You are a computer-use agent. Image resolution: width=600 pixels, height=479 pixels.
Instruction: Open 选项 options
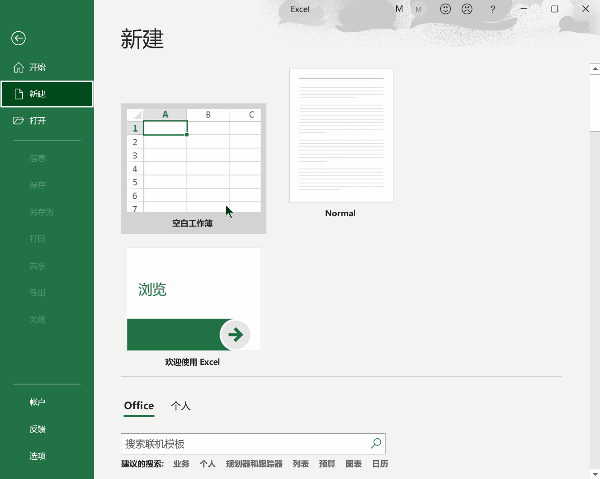tap(47, 456)
